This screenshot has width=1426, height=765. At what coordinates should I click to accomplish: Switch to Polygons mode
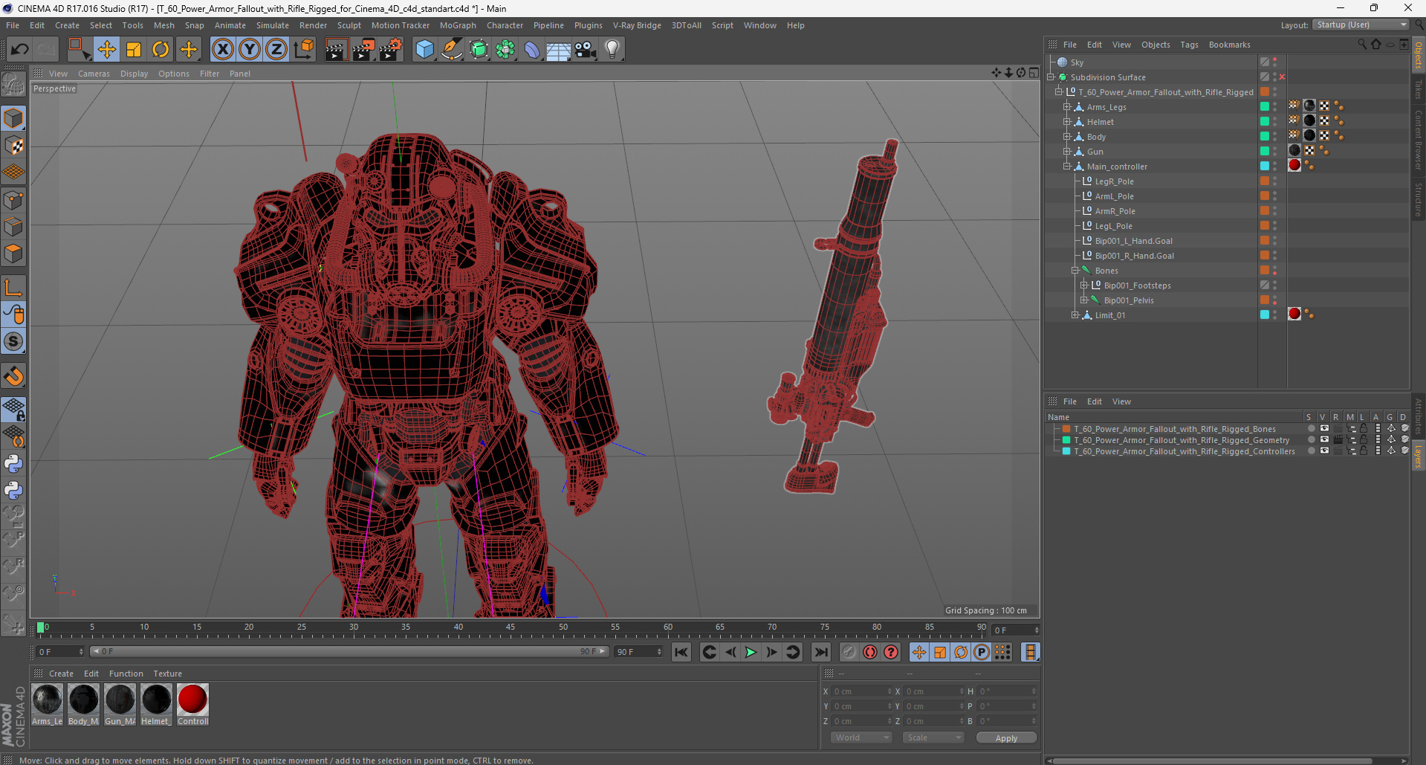[13, 254]
